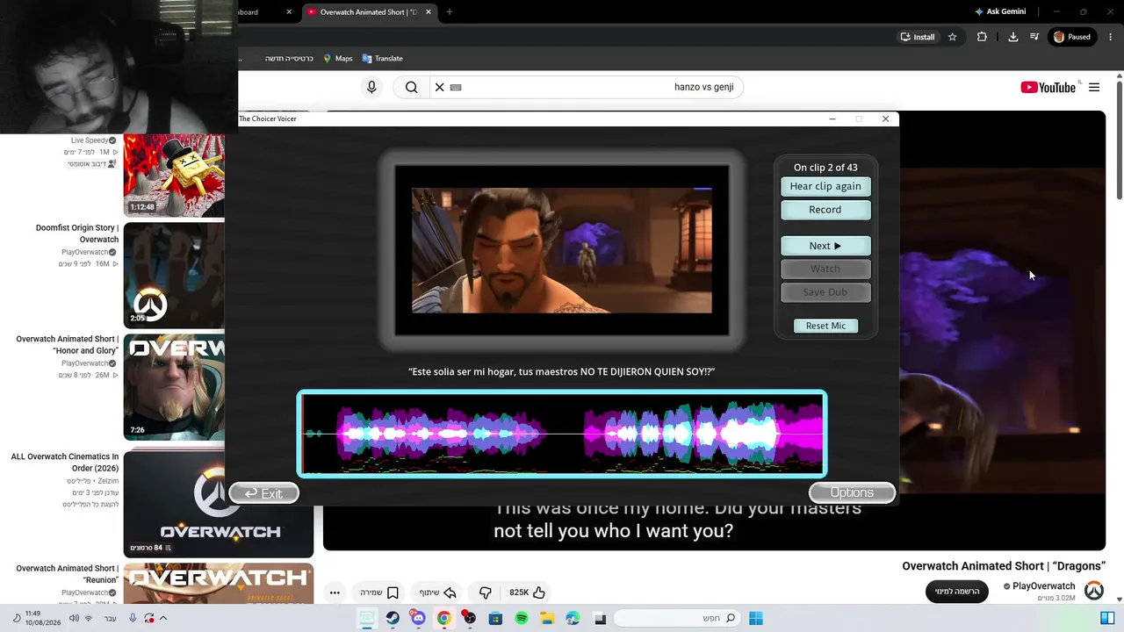Click the Exit button in Choicer Voicer
Image resolution: width=1124 pixels, height=632 pixels.
(263, 493)
